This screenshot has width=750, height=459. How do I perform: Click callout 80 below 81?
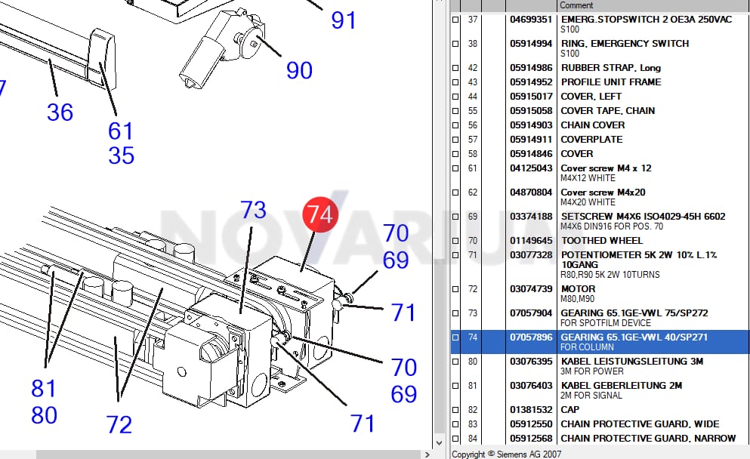click(x=44, y=415)
